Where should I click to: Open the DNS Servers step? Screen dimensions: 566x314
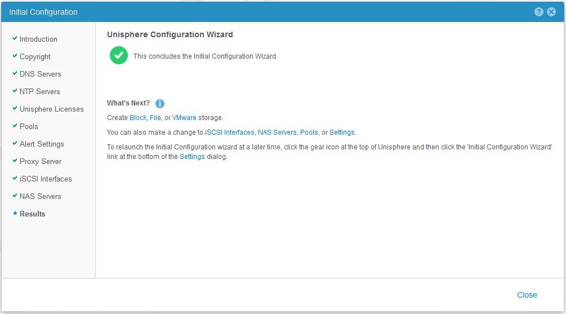41,74
